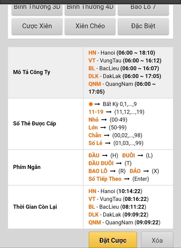The width and height of the screenshot is (181, 248).
Task: Click the Nhỏ (00-49) entry
Action: click(x=108, y=120)
